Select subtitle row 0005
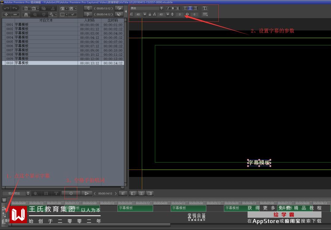Screen dimensions: 331x230 pos(63,42)
